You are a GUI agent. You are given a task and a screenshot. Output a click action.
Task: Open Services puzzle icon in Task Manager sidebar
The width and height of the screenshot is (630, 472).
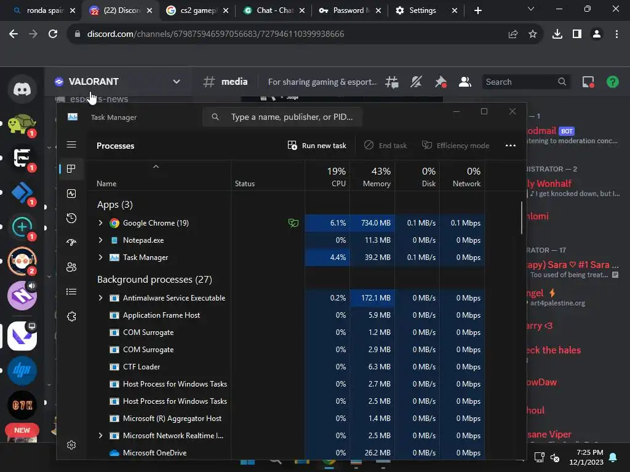click(71, 317)
